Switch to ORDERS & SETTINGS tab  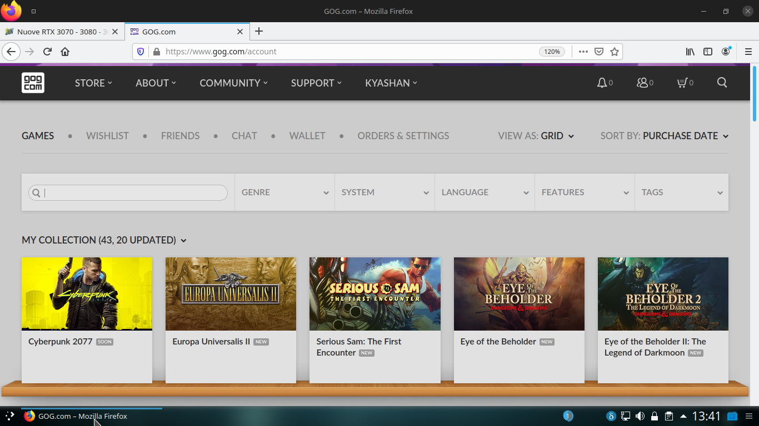(403, 136)
